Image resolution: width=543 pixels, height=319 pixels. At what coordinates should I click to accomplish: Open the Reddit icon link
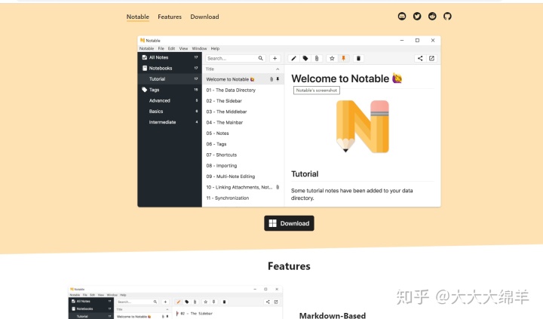click(432, 17)
